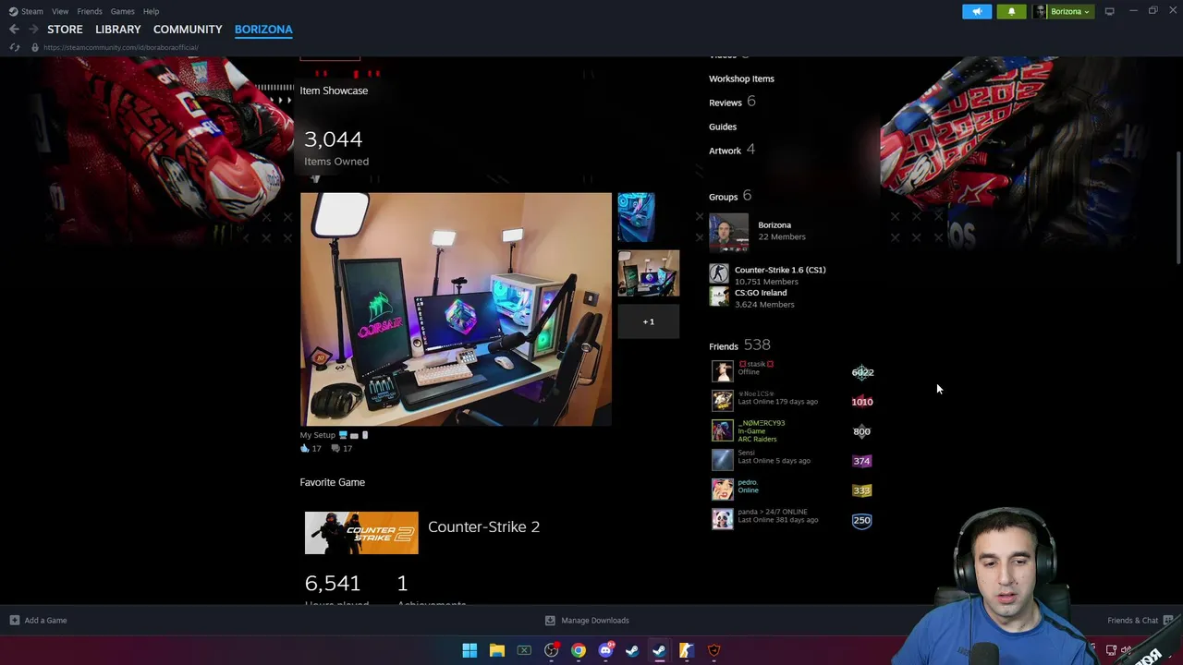
Task: Open NoelCS friend avatar
Action: (x=722, y=401)
